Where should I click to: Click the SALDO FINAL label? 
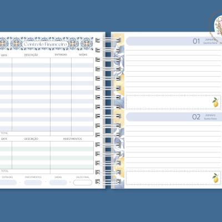(83, 177)
